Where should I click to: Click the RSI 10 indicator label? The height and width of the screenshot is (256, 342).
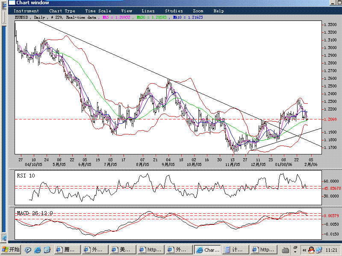pyautogui.click(x=26, y=175)
